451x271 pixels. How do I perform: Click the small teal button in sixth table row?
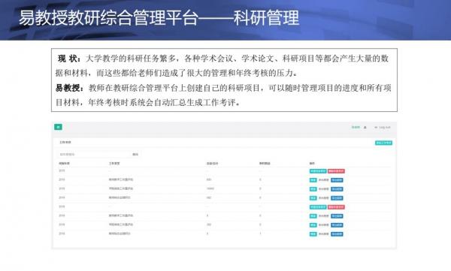(313, 216)
